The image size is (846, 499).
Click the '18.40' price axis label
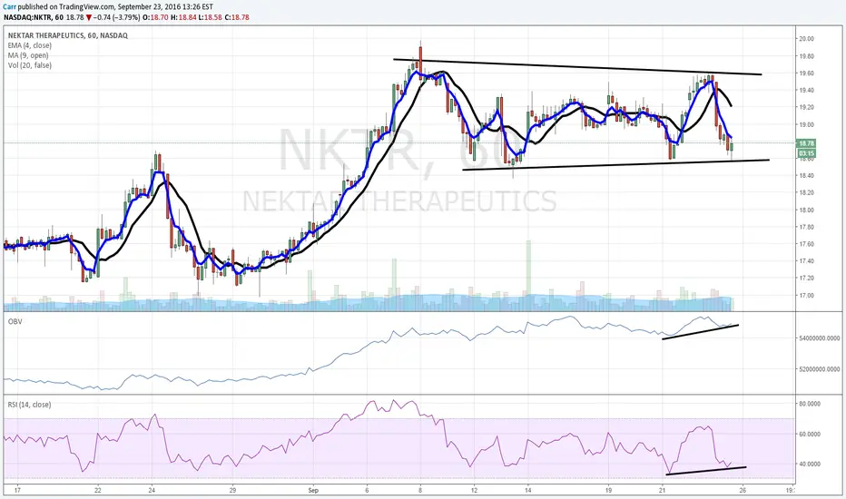click(x=807, y=176)
